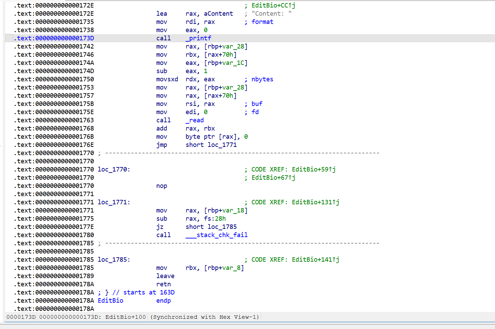Select the EditBio+59↑j cross-reference
495x329 pixels.
point(314,169)
